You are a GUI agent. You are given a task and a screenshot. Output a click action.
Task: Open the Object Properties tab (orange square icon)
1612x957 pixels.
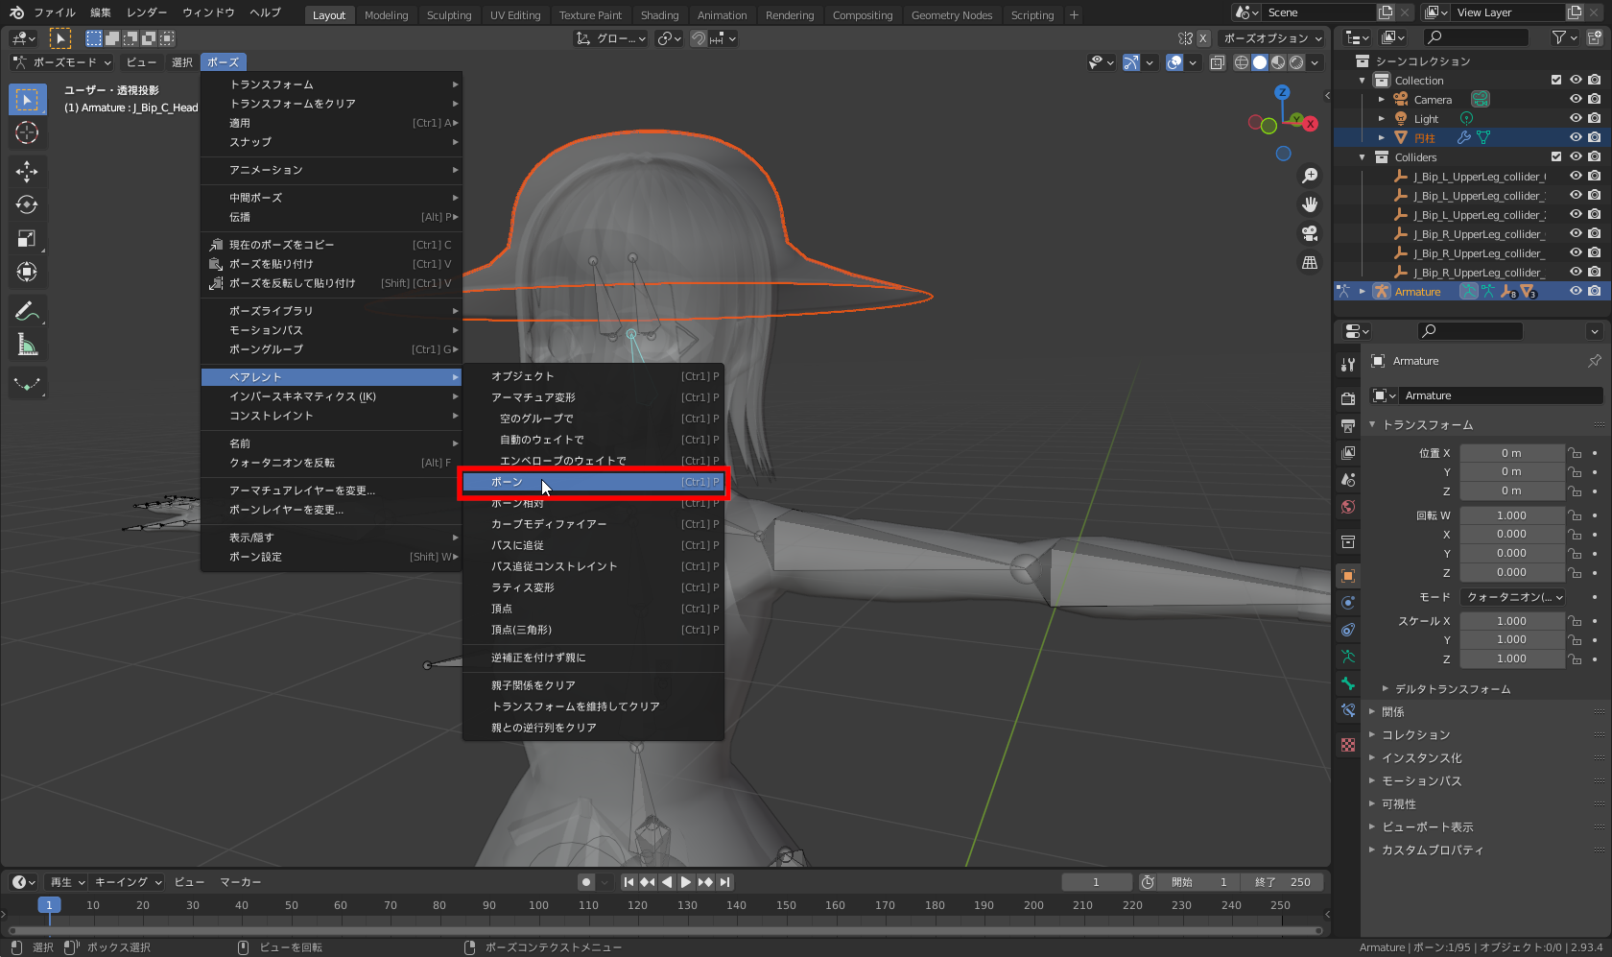click(1347, 575)
